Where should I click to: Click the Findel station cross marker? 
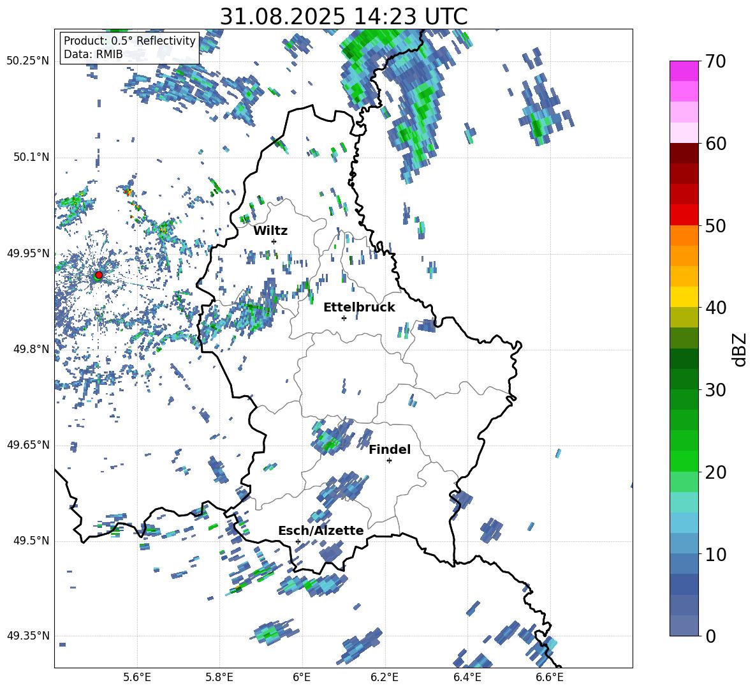[389, 461]
